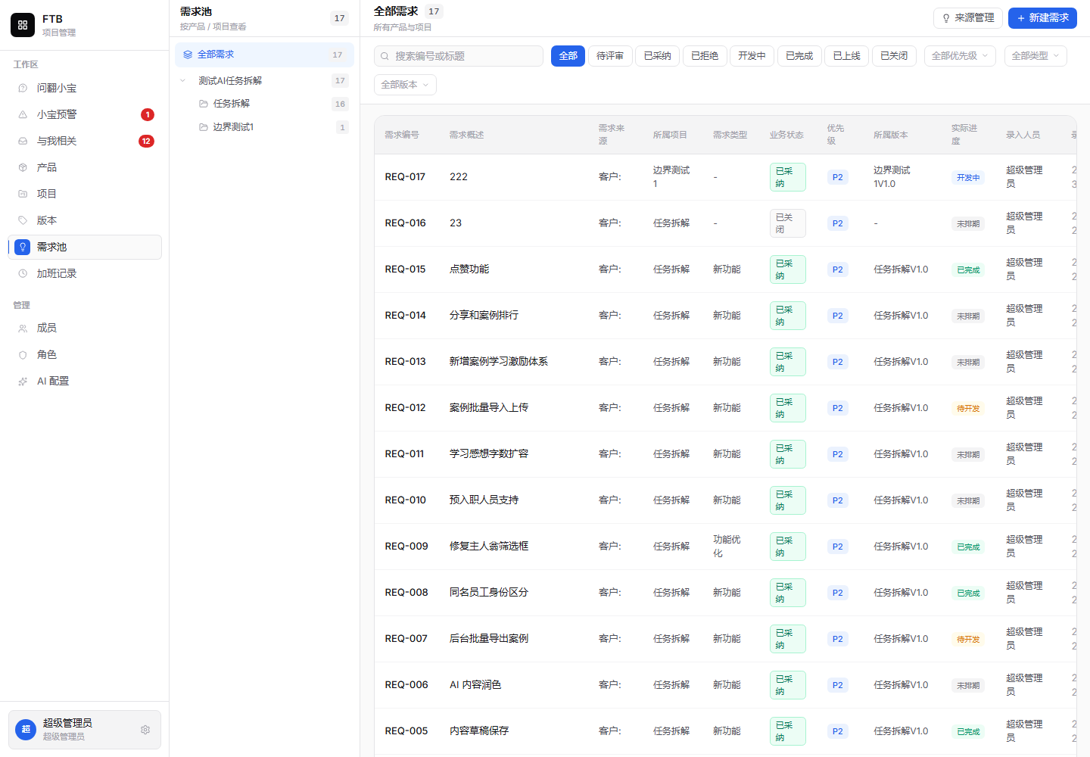Open the 全部类型 dropdown
Screen dimensions: 1090x757
tap(1035, 56)
